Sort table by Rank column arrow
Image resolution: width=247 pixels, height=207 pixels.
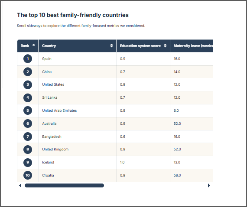tap(33, 45)
